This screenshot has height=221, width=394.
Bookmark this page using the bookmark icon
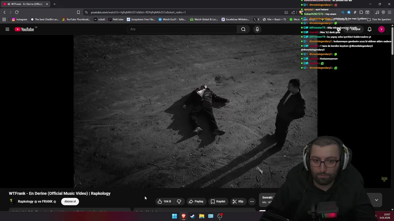pos(78,12)
